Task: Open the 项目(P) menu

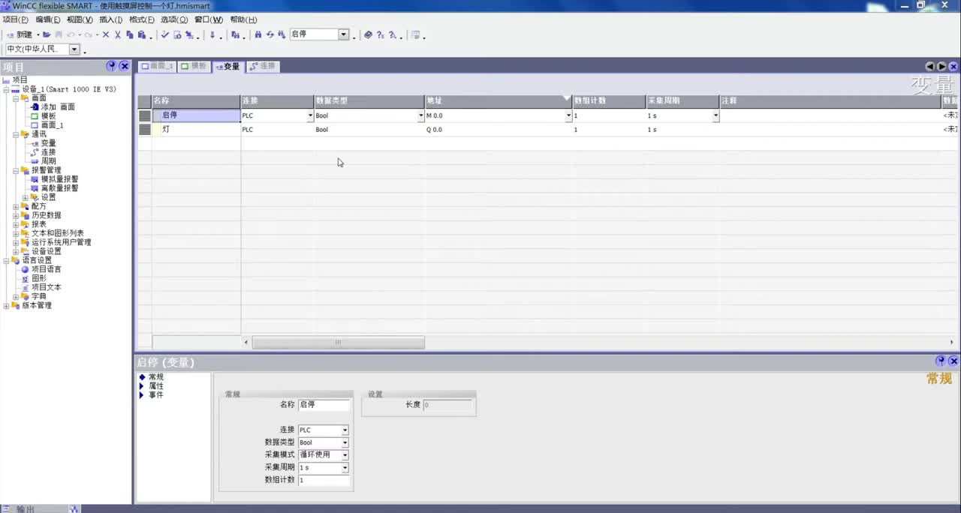Action: tap(15, 19)
